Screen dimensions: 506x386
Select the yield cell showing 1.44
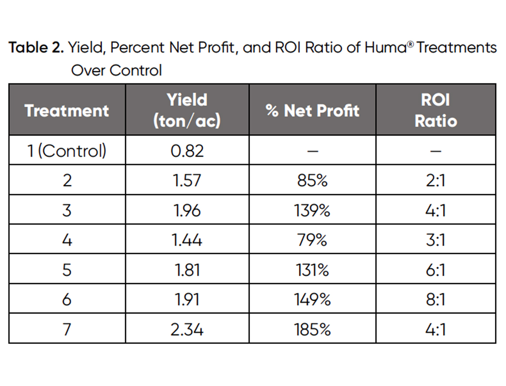[187, 240]
